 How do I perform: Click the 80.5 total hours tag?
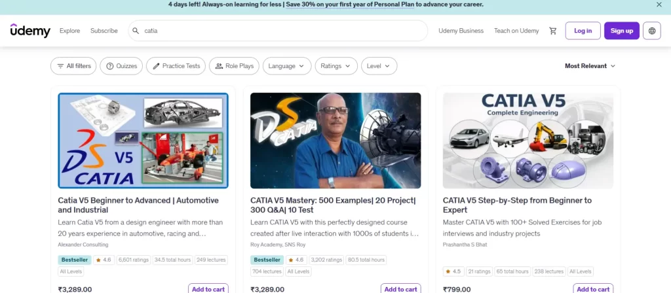366,260
